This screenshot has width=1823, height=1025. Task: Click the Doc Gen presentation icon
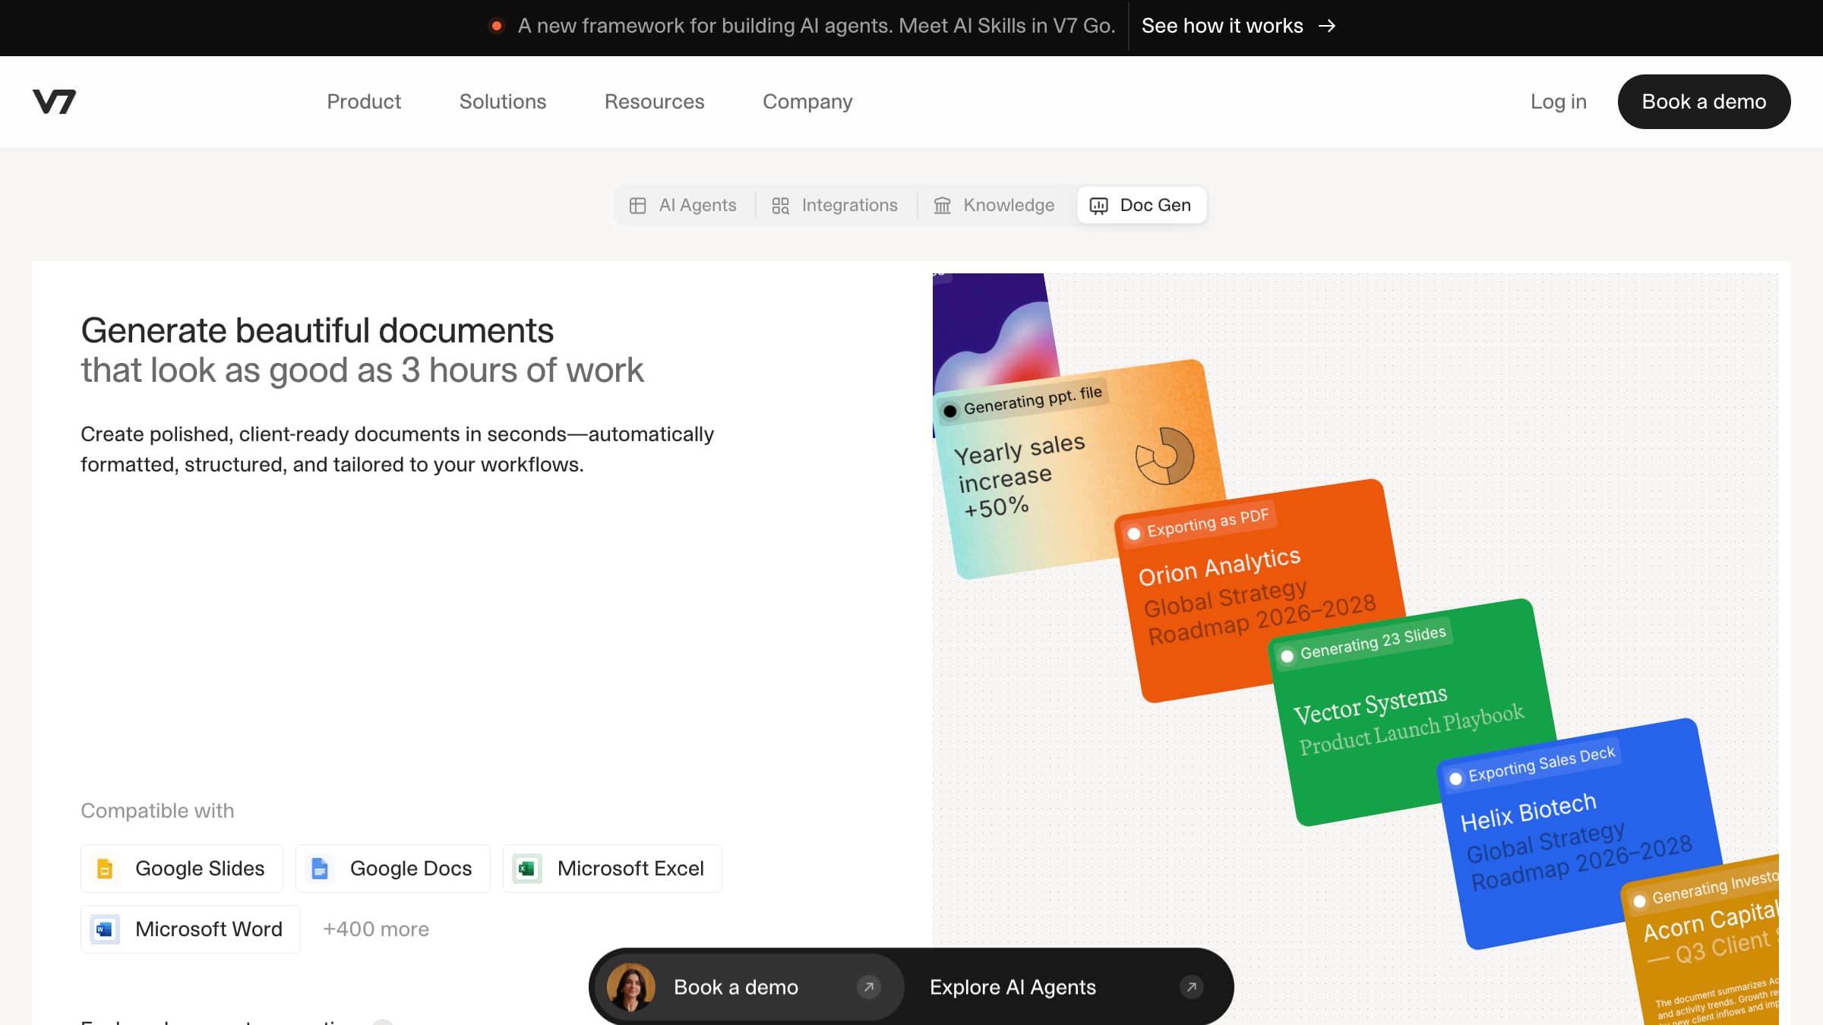(x=1098, y=206)
